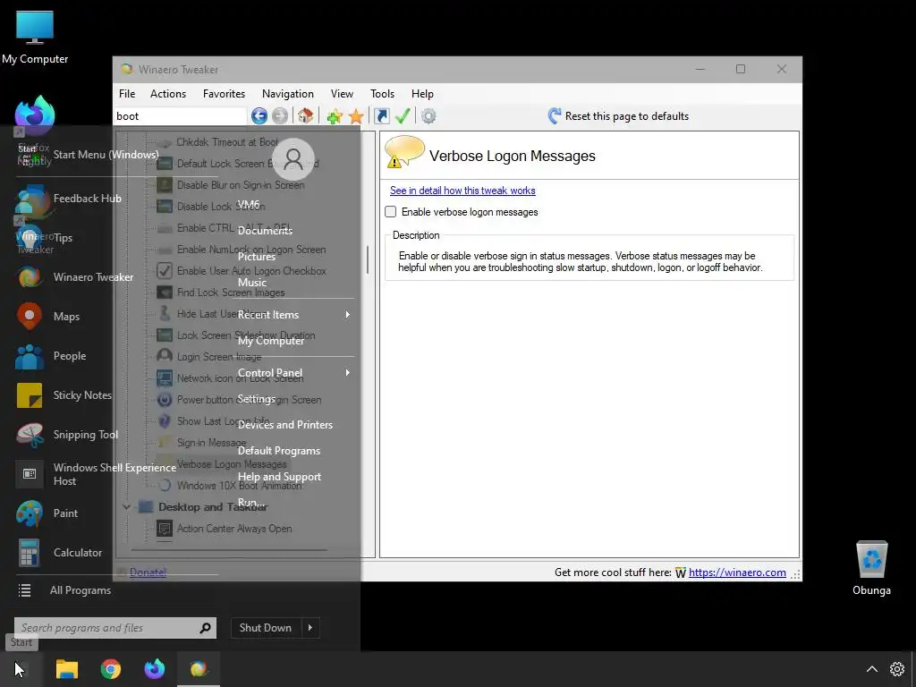This screenshot has height=687, width=916.
Task: Click the Start button on taskbar
Action: click(20, 669)
